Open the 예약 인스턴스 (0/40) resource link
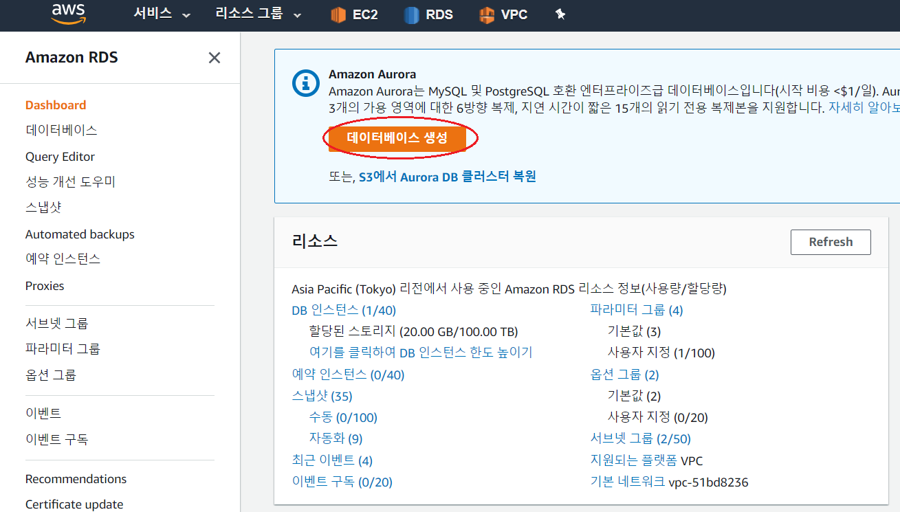Viewport: 900px width, 512px height. [348, 375]
